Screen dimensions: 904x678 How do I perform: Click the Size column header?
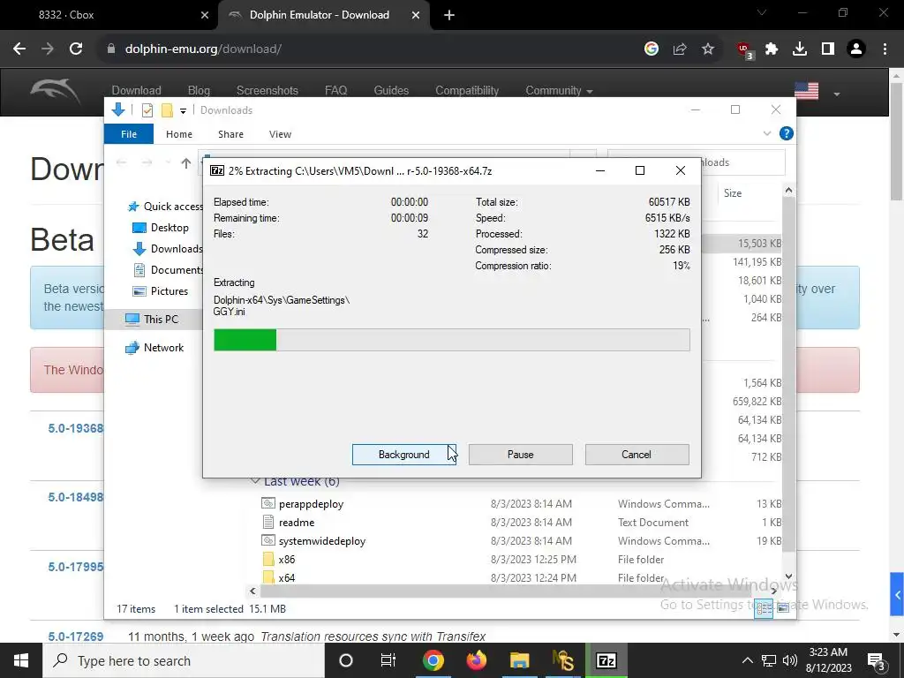(x=733, y=193)
